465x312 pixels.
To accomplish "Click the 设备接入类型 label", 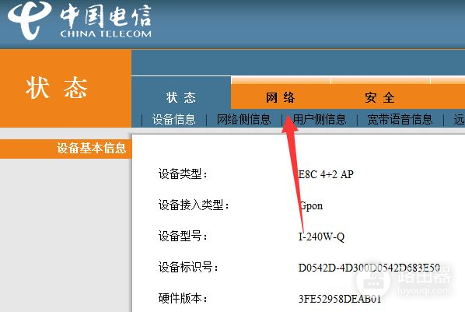I will 194,205.
